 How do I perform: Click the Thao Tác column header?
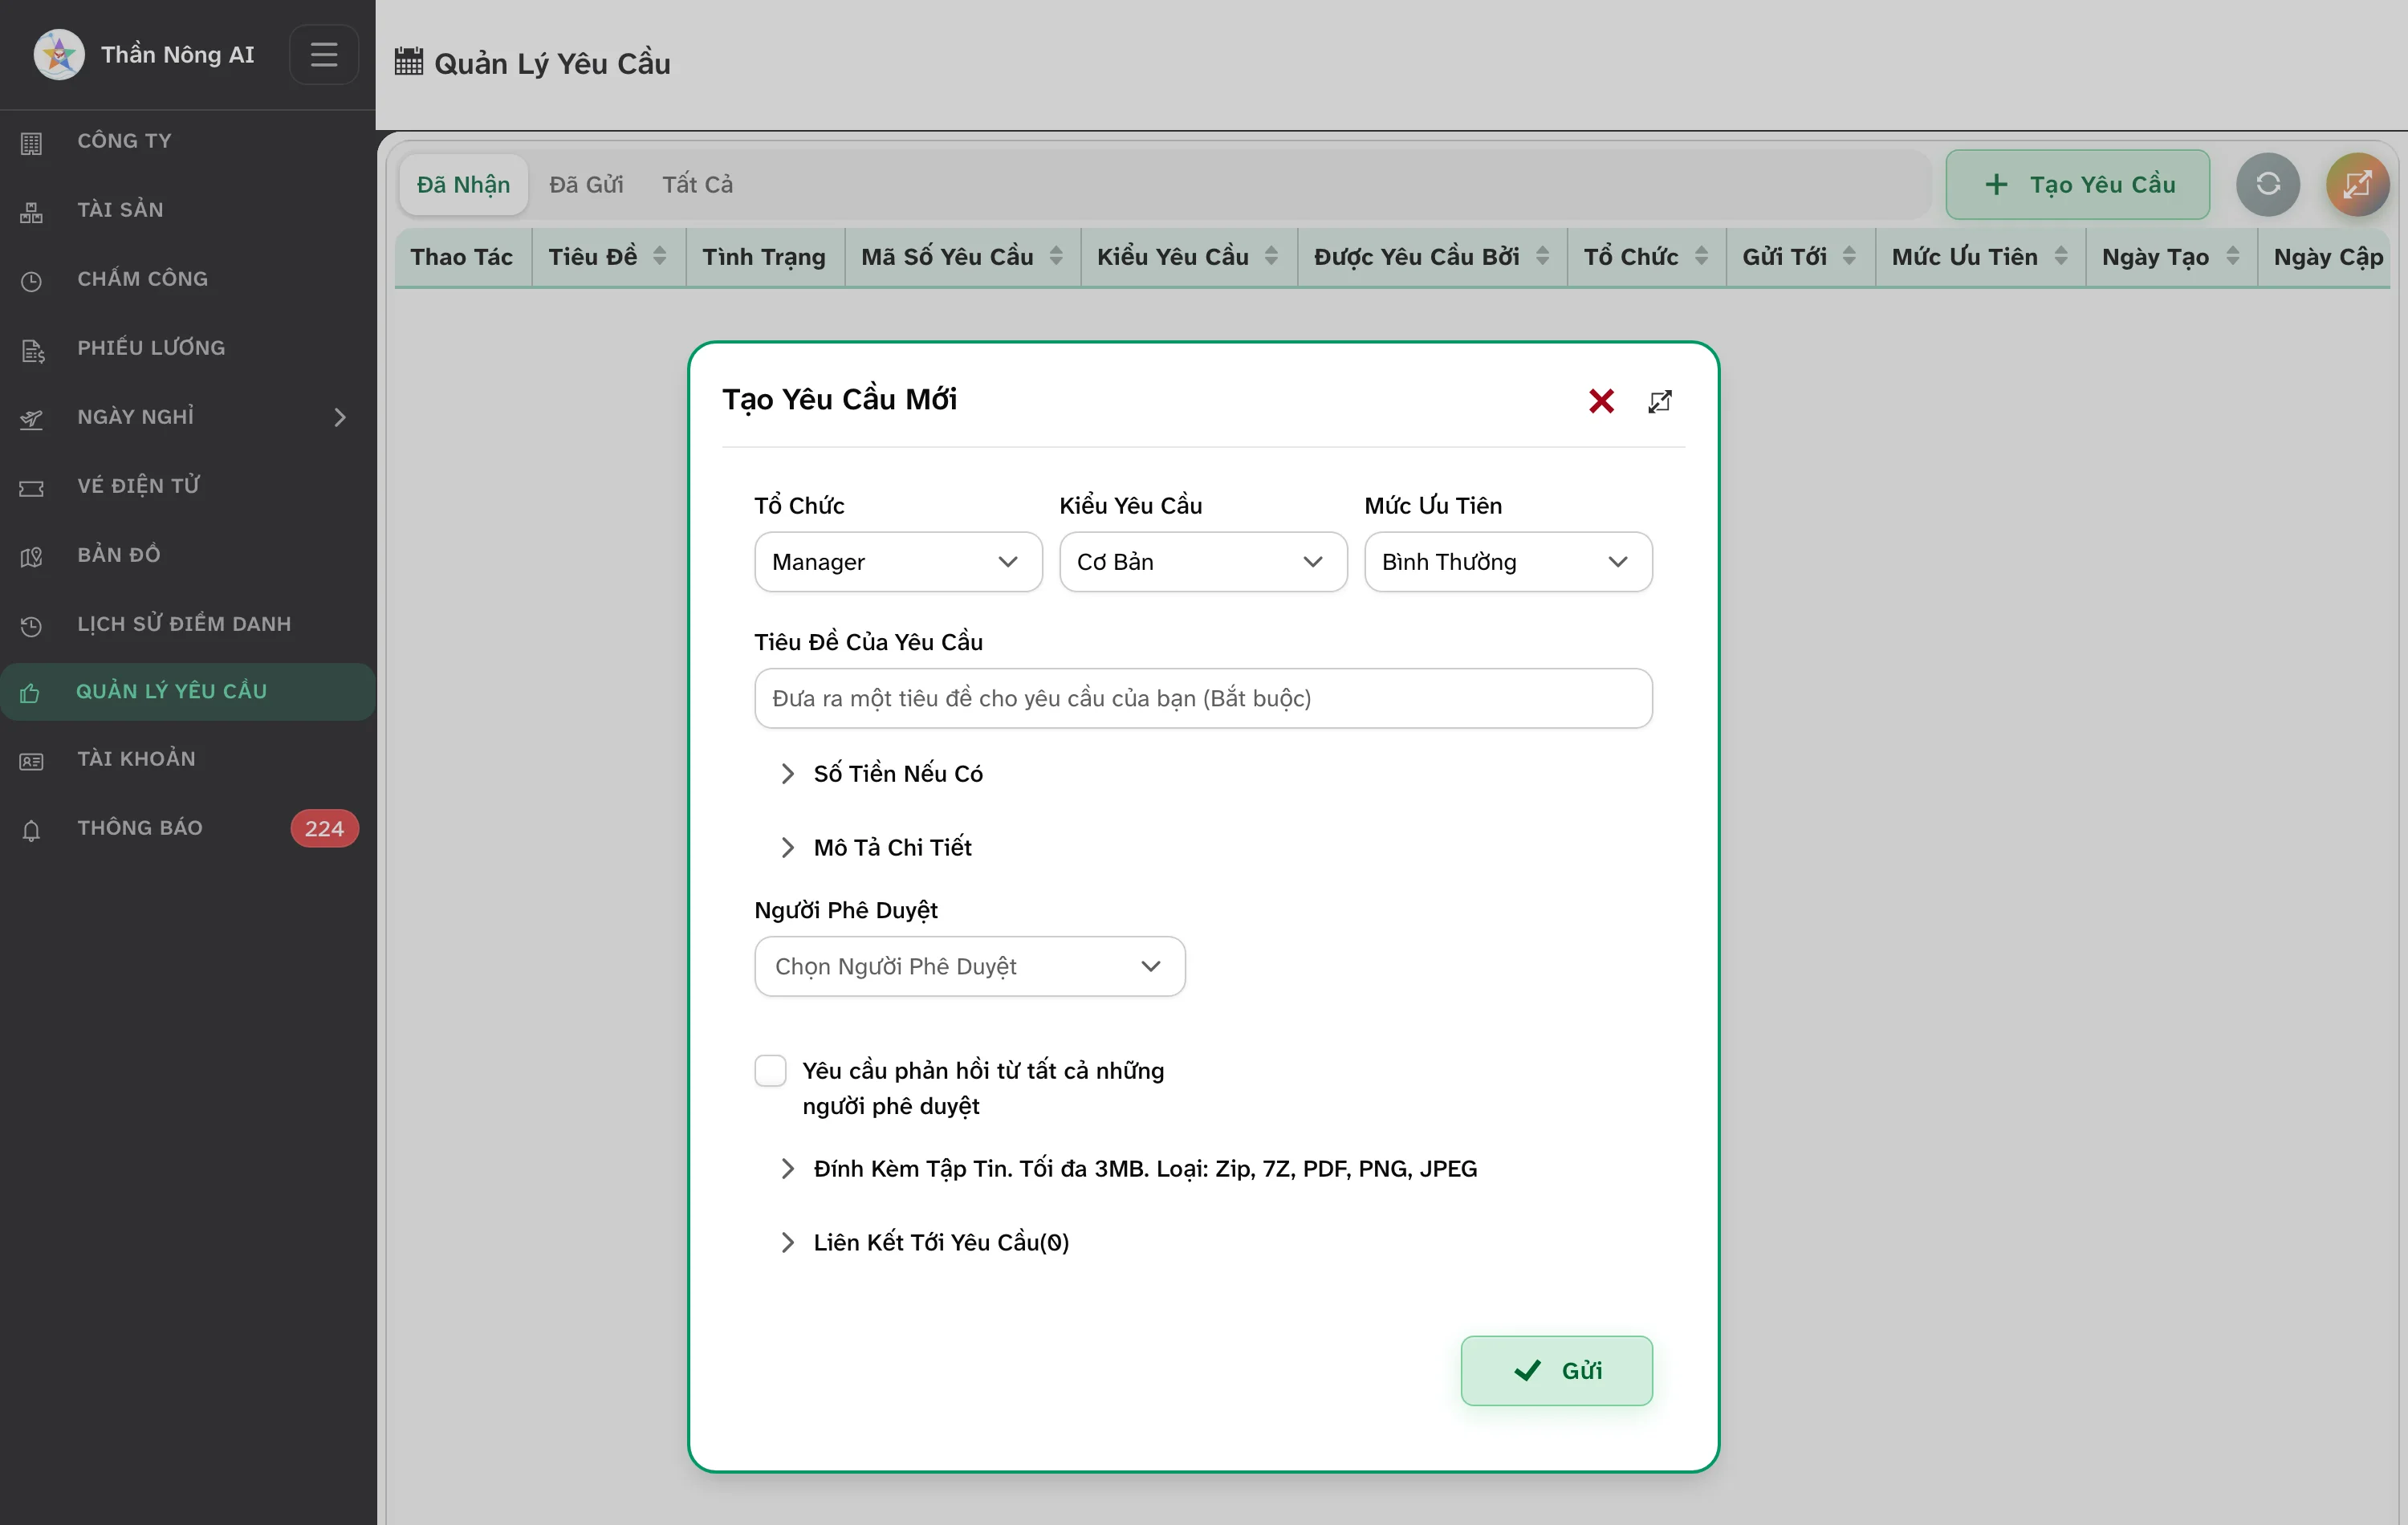462,257
